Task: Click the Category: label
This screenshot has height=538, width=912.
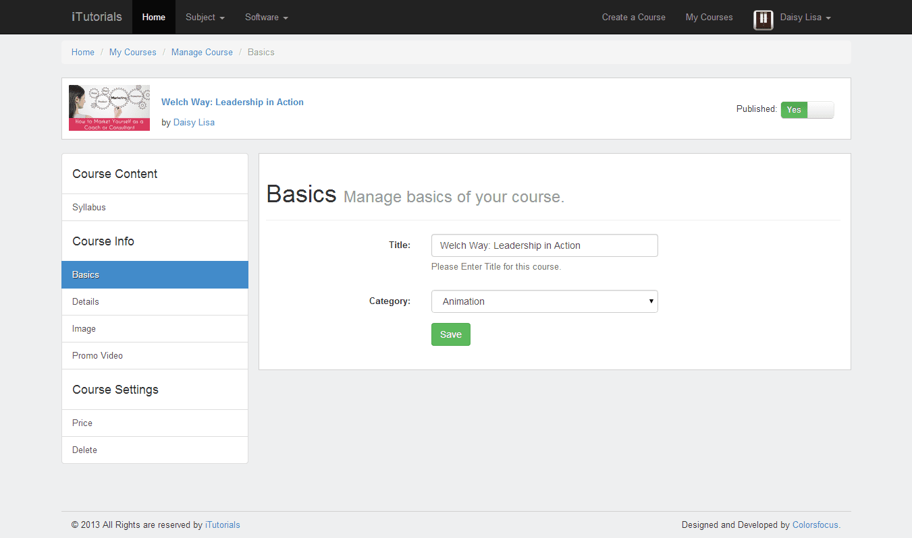Action: tap(390, 301)
